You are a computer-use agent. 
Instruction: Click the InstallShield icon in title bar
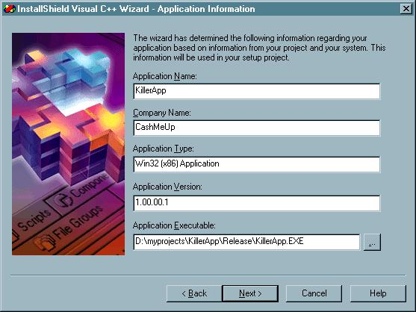(x=9, y=9)
